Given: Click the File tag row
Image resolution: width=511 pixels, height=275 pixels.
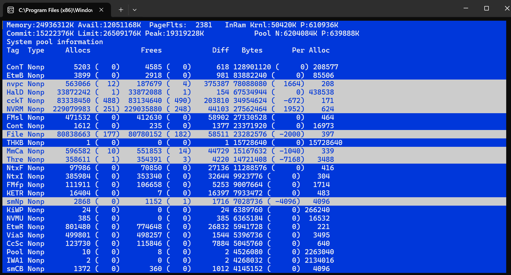Looking at the screenshot, I should pos(254,134).
